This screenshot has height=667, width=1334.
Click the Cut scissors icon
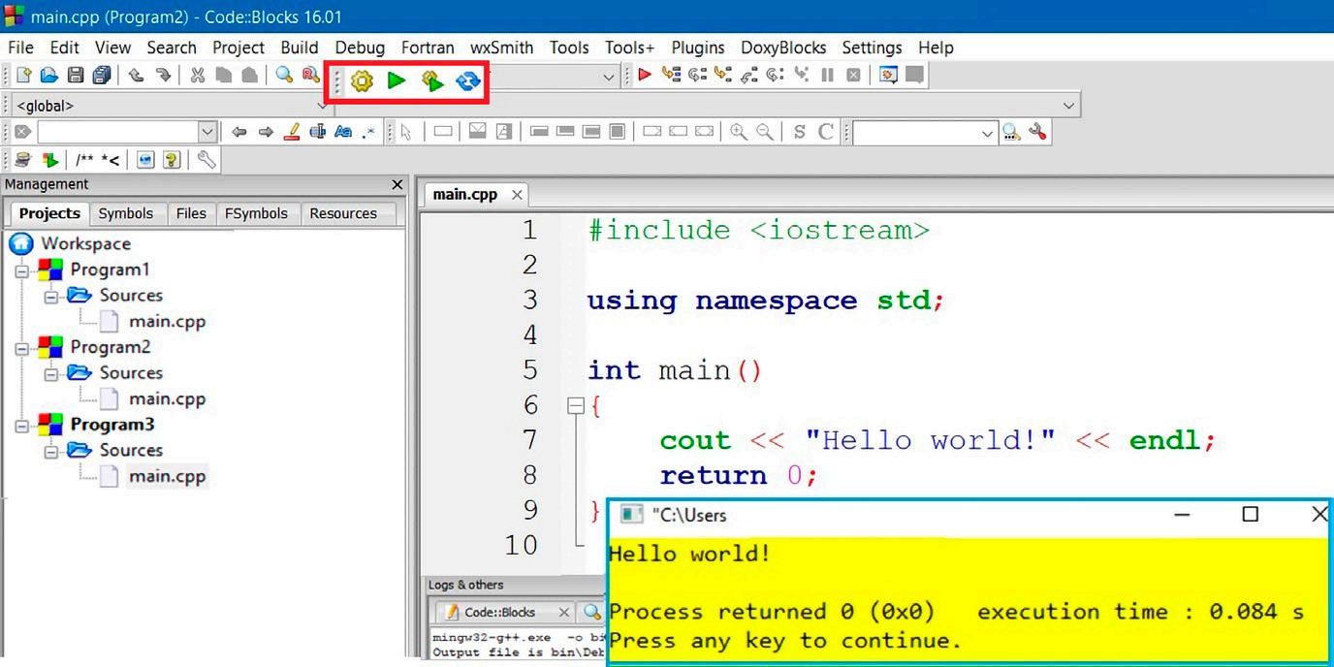tap(198, 76)
